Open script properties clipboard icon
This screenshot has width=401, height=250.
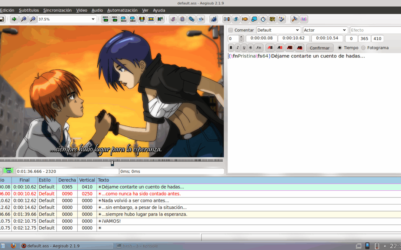pyautogui.click(x=182, y=19)
